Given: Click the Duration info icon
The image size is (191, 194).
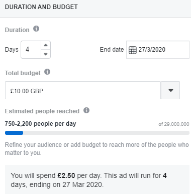Looking at the screenshot, I should [36, 29].
